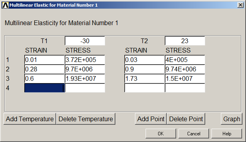Select T2 stress cell 9.74E+006
246x142 pixels.
point(185,69)
